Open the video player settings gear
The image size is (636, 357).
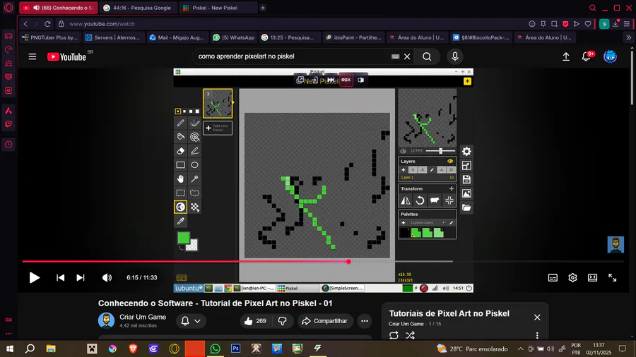coord(572,278)
